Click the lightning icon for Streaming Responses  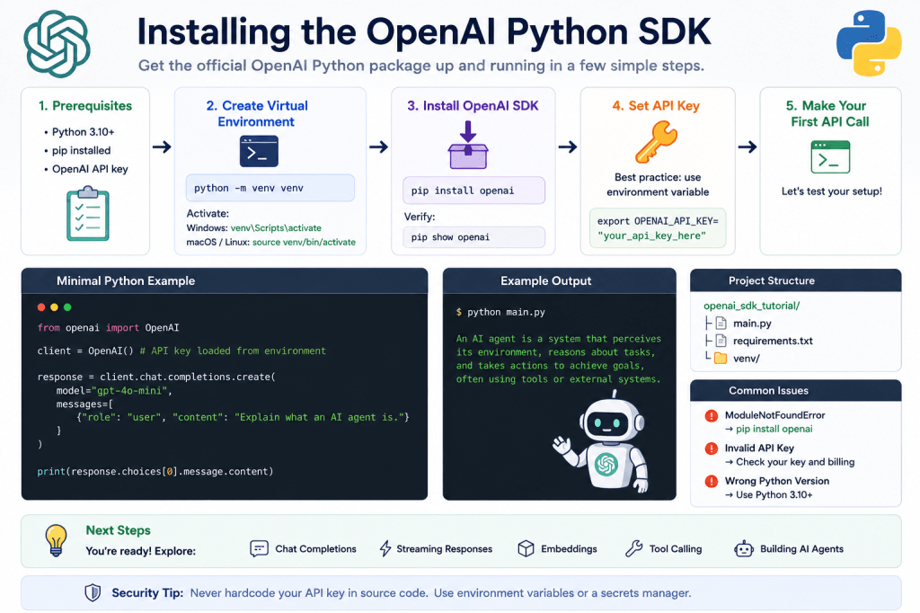point(385,549)
